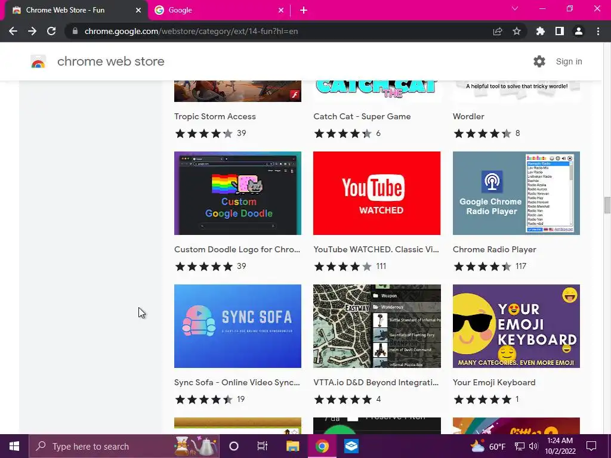Open the Windows Start menu
The width and height of the screenshot is (611, 458).
tap(14, 446)
